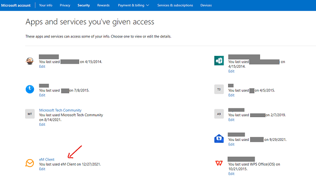Viewport: 316px width, 178px height.
Task: Click Edit for left app used 4/15/2014
Action: coord(42,66)
